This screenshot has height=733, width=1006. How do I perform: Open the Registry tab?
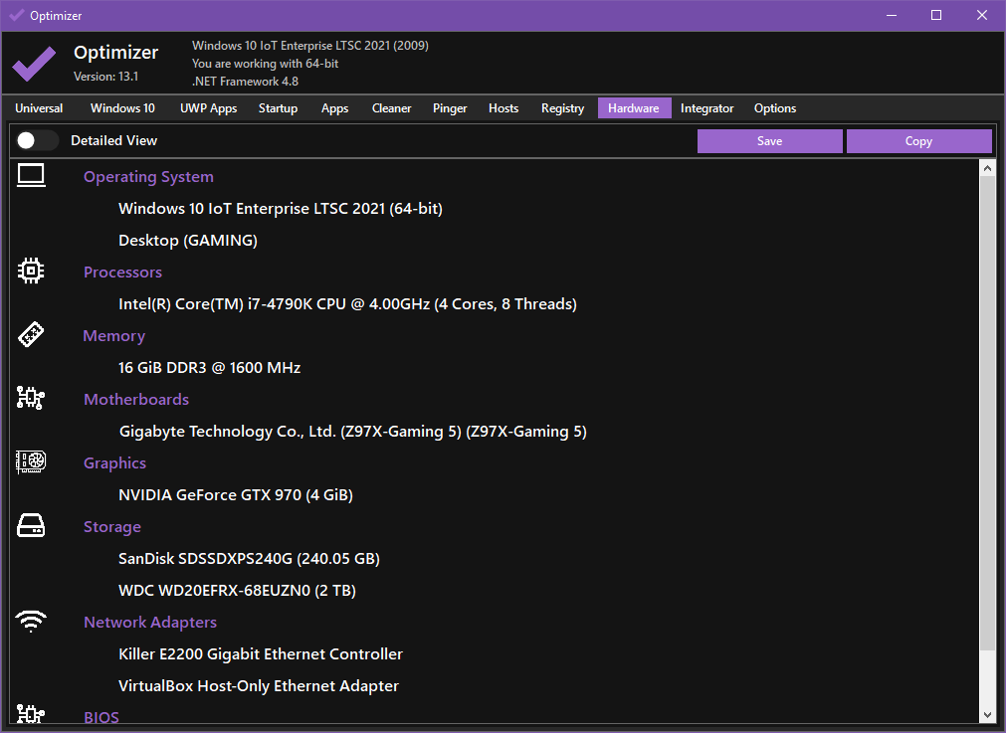tap(562, 108)
